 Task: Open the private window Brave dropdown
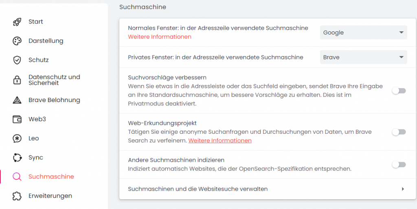pyautogui.click(x=363, y=57)
